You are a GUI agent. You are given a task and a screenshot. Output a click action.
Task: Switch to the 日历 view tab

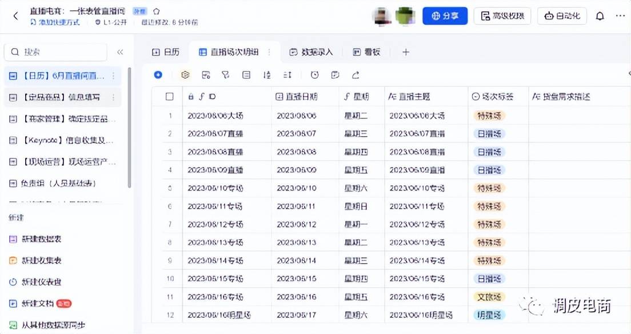pyautogui.click(x=166, y=52)
